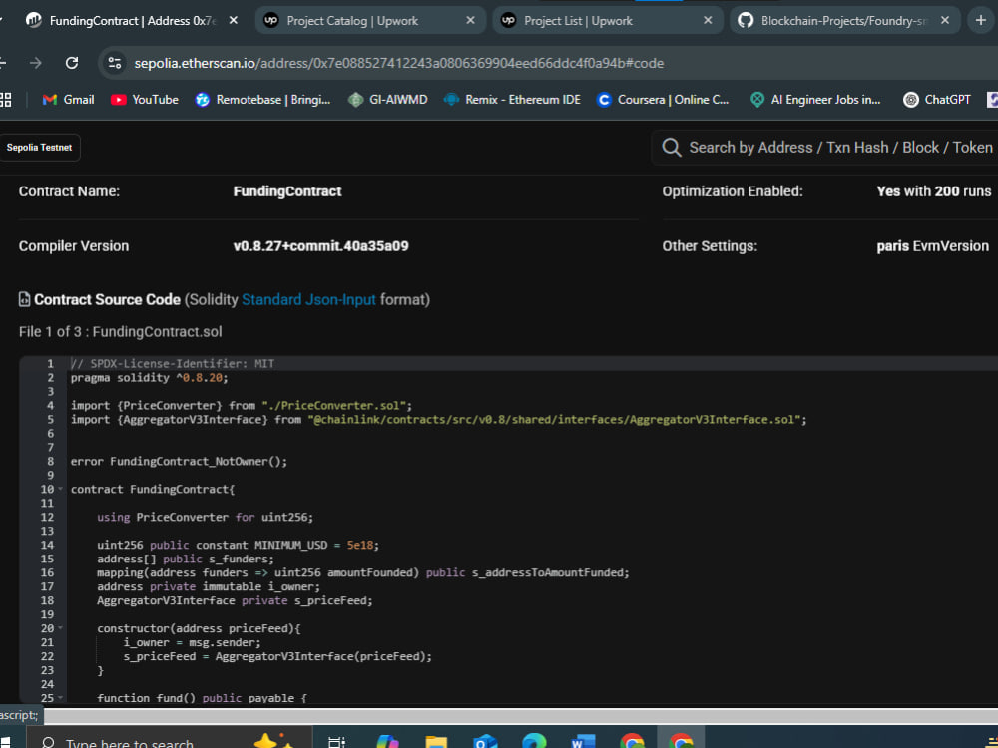Open Outlook from the taskbar
This screenshot has width=998, height=748.
click(485, 741)
